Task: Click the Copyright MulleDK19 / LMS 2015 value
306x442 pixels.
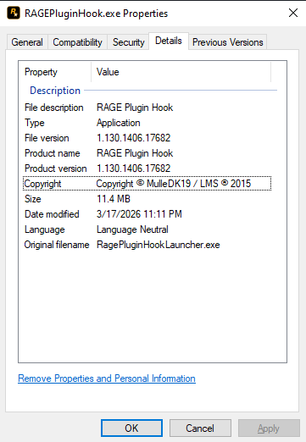Action: click(x=174, y=184)
